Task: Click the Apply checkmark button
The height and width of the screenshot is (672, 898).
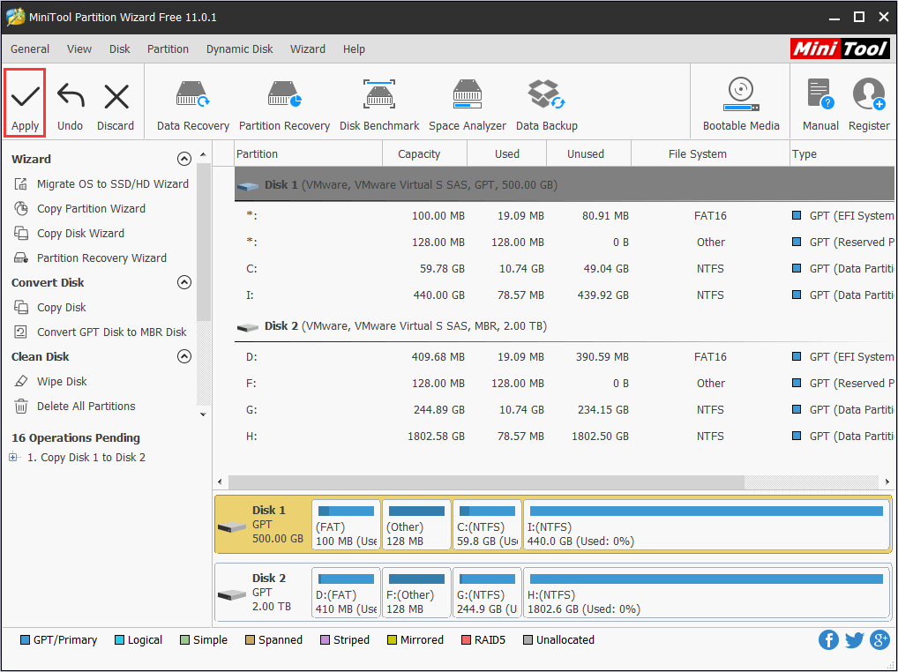Action: coord(26,103)
